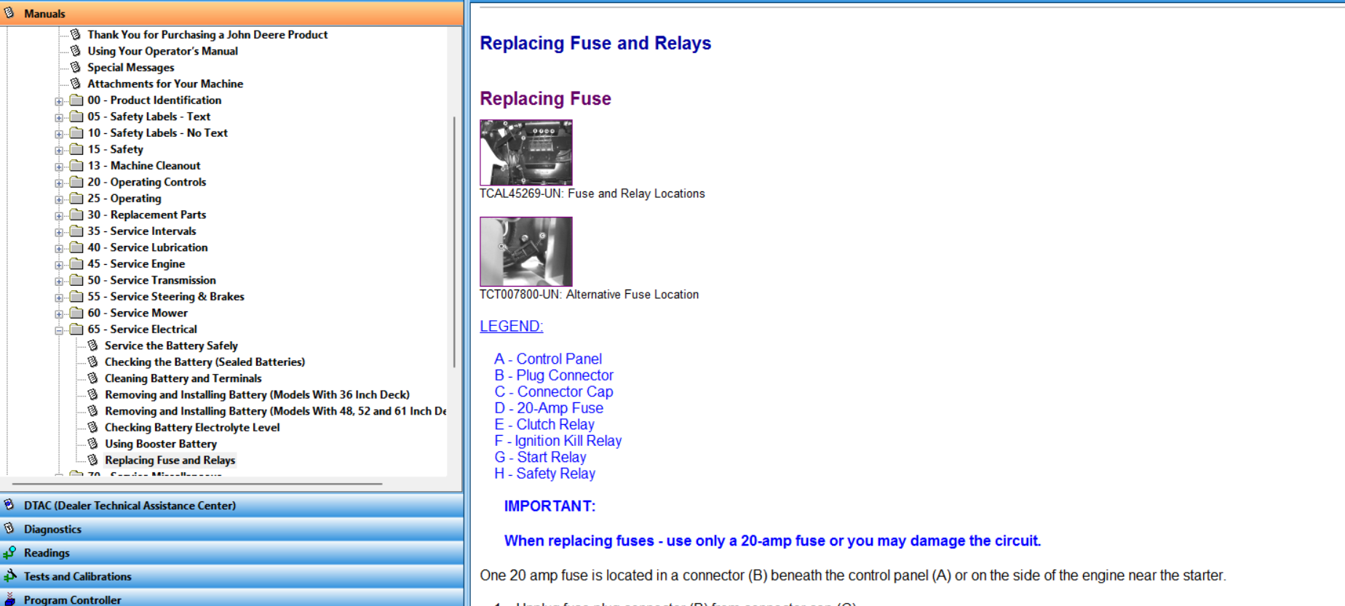Open the Tests and Calibrations panel
The width and height of the screenshot is (1345, 606).
tap(231, 576)
